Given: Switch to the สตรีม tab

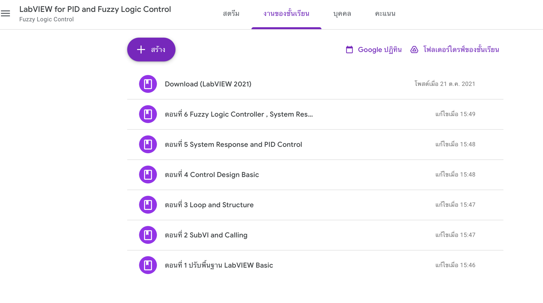Looking at the screenshot, I should (231, 14).
